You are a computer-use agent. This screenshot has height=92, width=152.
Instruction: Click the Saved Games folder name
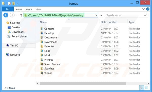(x=52, y=64)
